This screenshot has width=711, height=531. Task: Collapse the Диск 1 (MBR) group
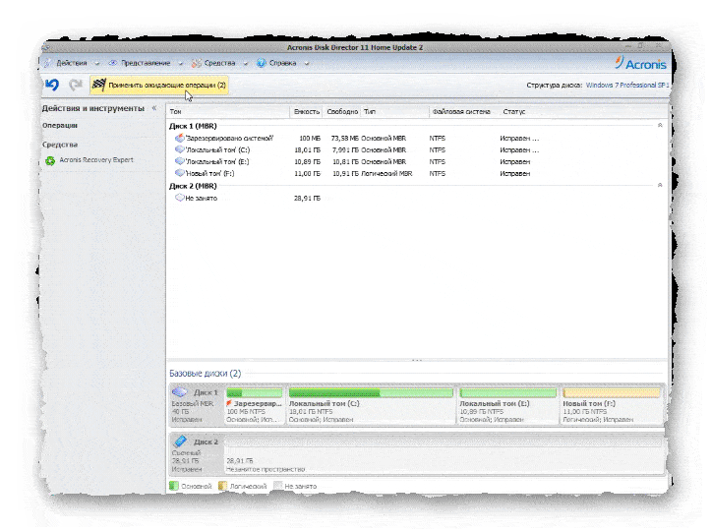click(660, 125)
